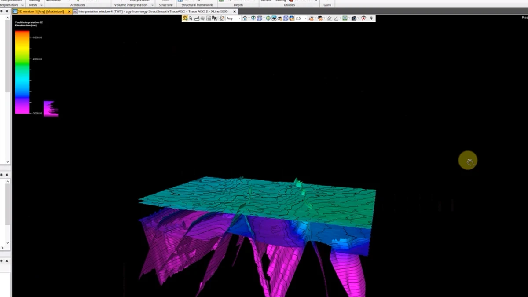Screen dimensions: 528x297
Task: Click the globe light source icon
Action: (292, 18)
